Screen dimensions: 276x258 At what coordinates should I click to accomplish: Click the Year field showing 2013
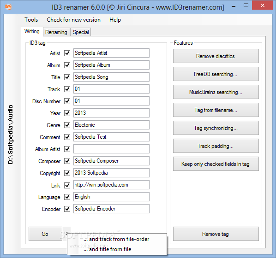click(x=111, y=113)
